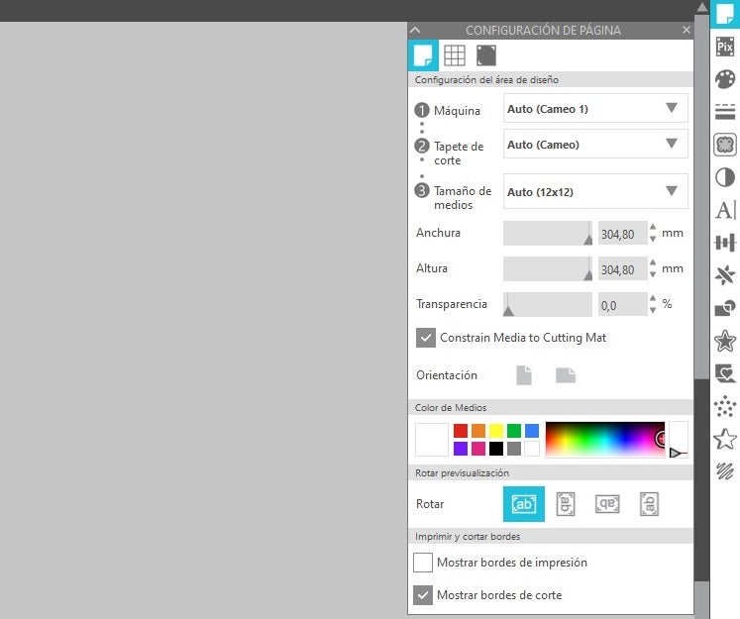The height and width of the screenshot is (619, 740).
Task: Open the Máquina dropdown
Action: coord(594,109)
